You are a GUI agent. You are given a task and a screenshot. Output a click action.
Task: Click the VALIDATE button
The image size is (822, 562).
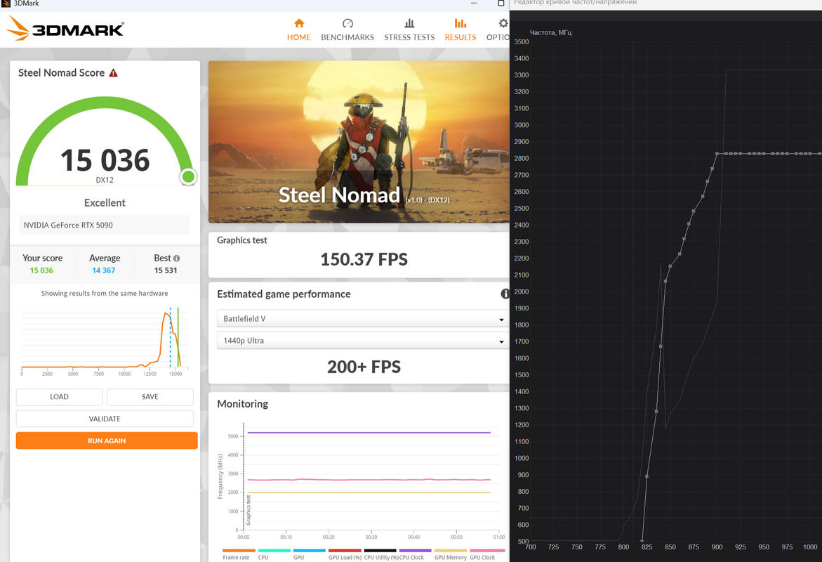click(x=105, y=419)
